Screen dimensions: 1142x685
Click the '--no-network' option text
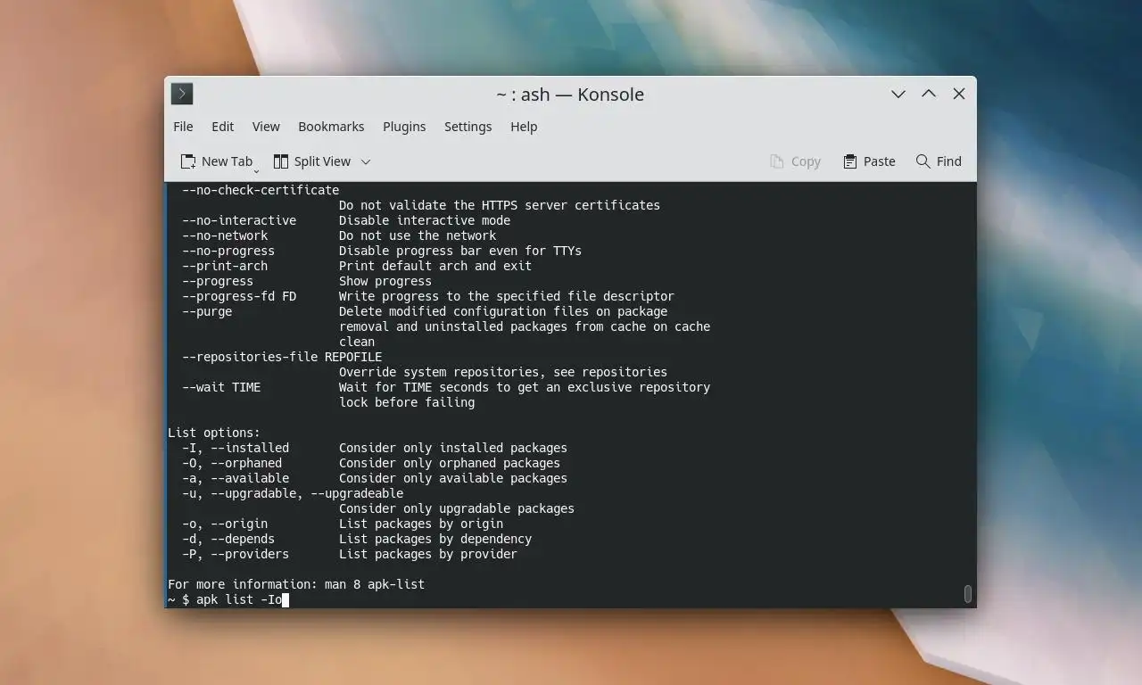coord(225,235)
